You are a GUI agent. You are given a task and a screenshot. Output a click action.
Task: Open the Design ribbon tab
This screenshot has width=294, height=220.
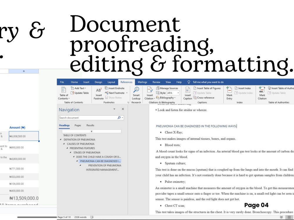tap(98, 82)
